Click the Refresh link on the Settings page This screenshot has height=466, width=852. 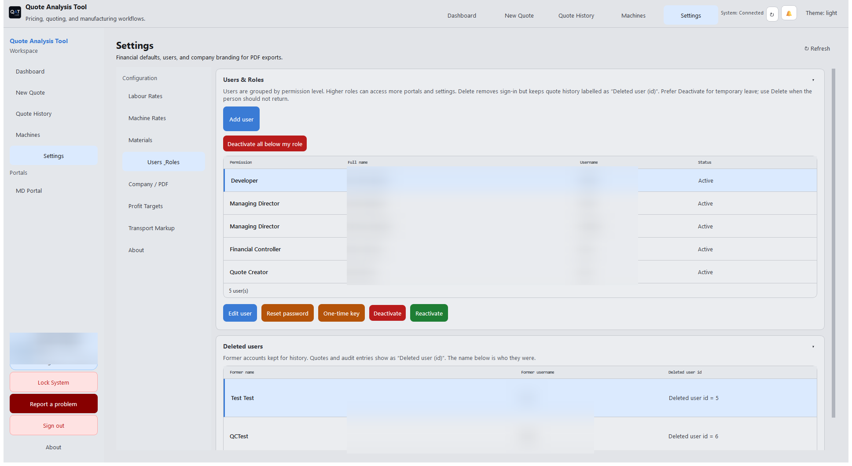pos(817,49)
